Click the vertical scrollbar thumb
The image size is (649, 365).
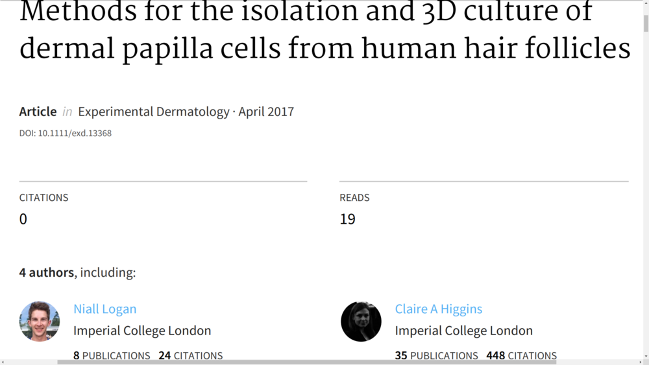[x=645, y=23]
